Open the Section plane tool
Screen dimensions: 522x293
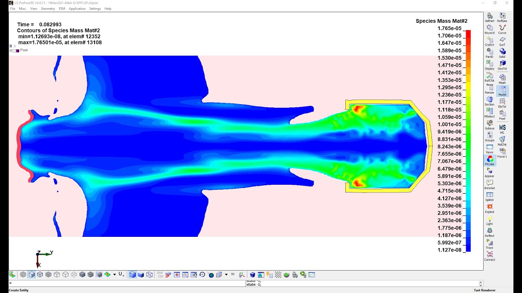489,101
